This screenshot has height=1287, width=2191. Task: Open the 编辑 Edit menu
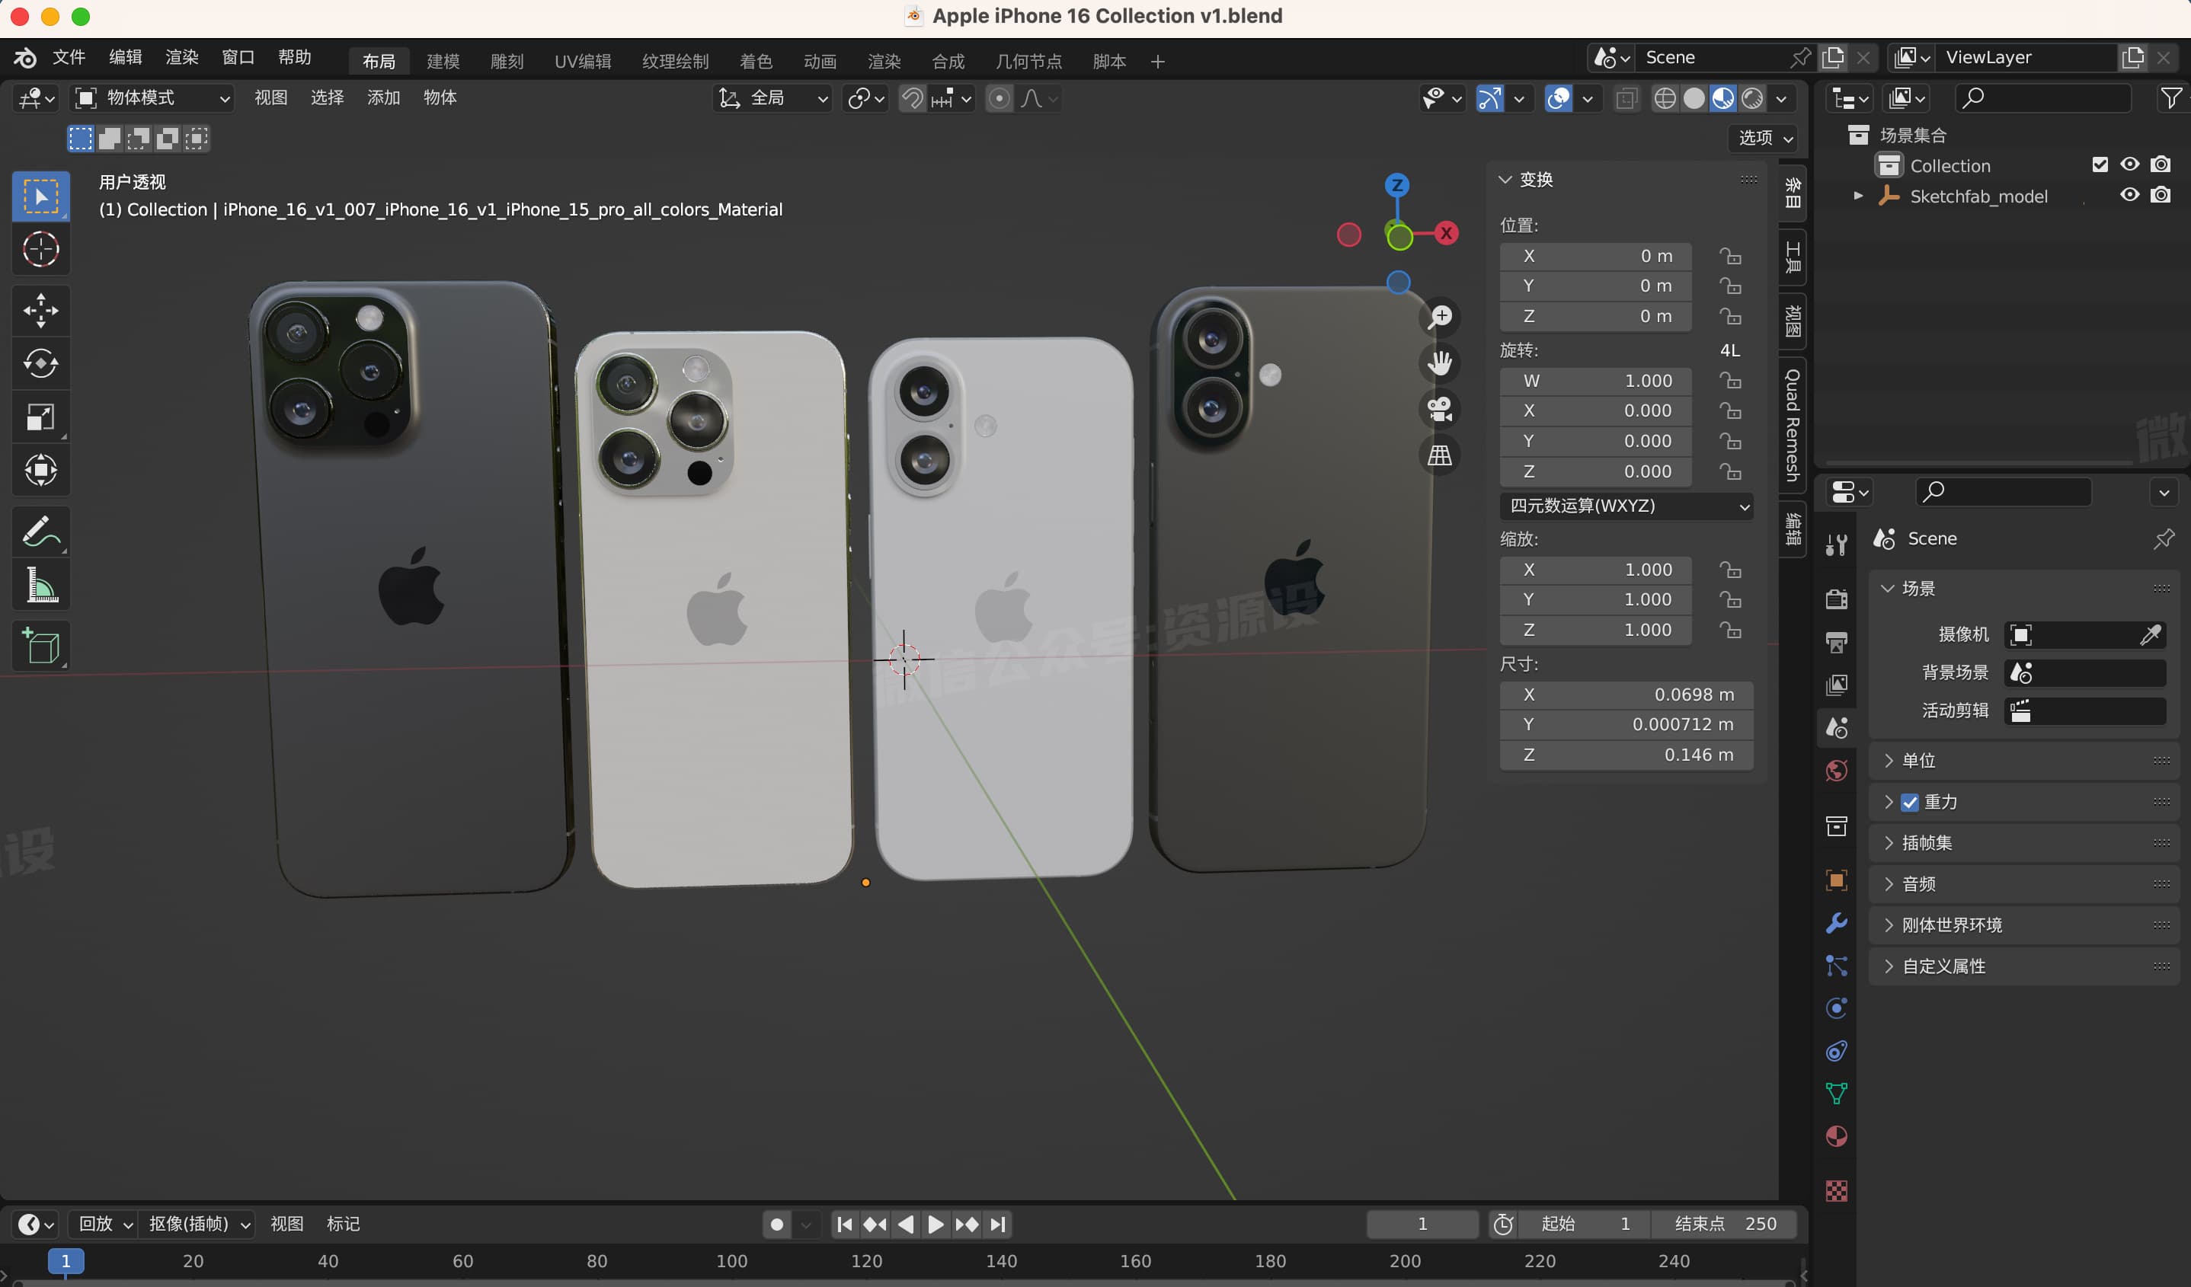(x=125, y=57)
